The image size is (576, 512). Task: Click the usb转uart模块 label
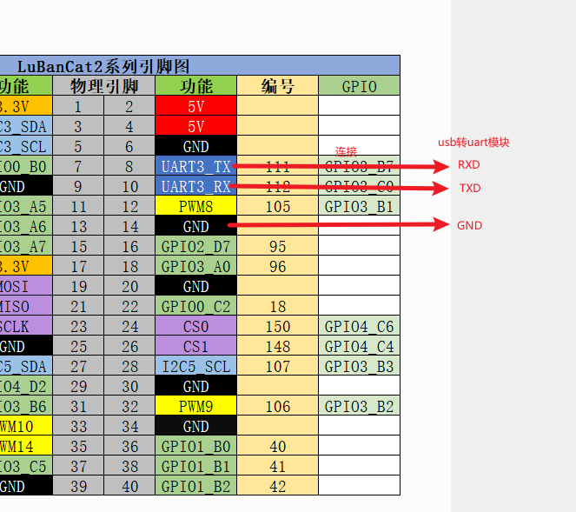coord(473,143)
